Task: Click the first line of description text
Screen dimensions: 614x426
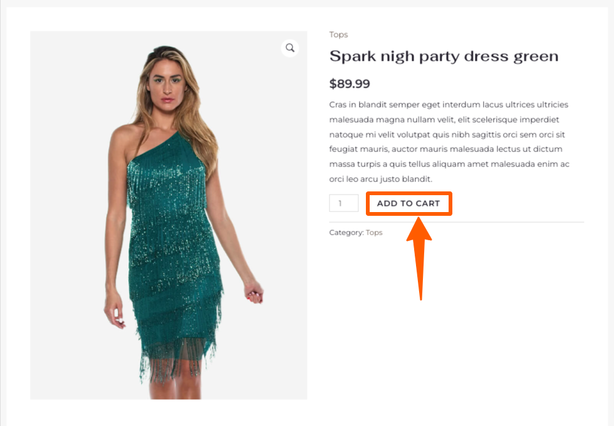Action: tap(449, 104)
